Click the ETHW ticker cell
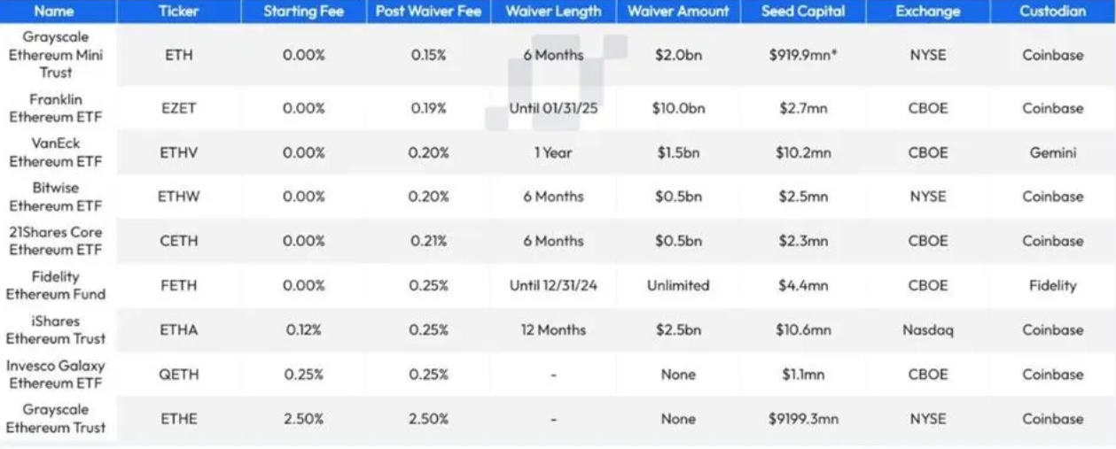Image resolution: width=1116 pixels, height=449 pixels. click(178, 197)
